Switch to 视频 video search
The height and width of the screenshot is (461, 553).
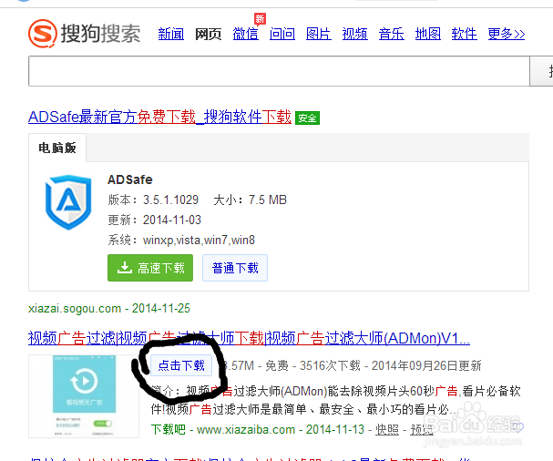pyautogui.click(x=355, y=35)
